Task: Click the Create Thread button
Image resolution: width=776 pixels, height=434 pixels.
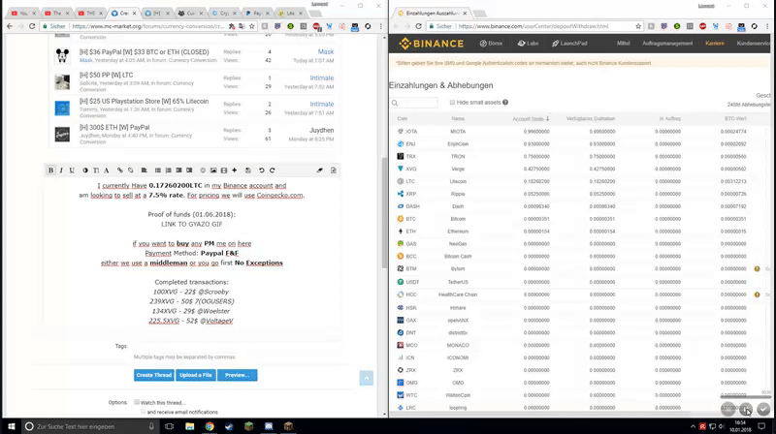Action: 154,375
